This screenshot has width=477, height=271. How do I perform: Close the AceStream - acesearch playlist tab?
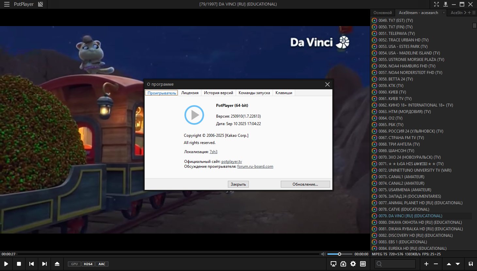pyautogui.click(x=444, y=13)
